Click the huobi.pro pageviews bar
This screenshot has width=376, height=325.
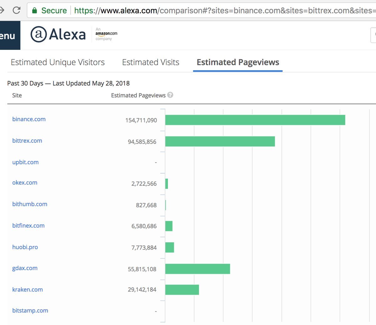pyautogui.click(x=170, y=247)
